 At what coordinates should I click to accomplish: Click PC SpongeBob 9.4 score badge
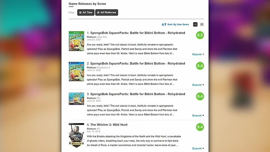(x=200, y=97)
